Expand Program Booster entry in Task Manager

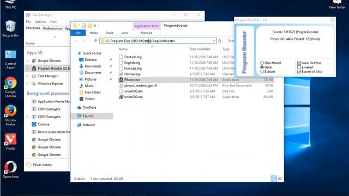27,68
